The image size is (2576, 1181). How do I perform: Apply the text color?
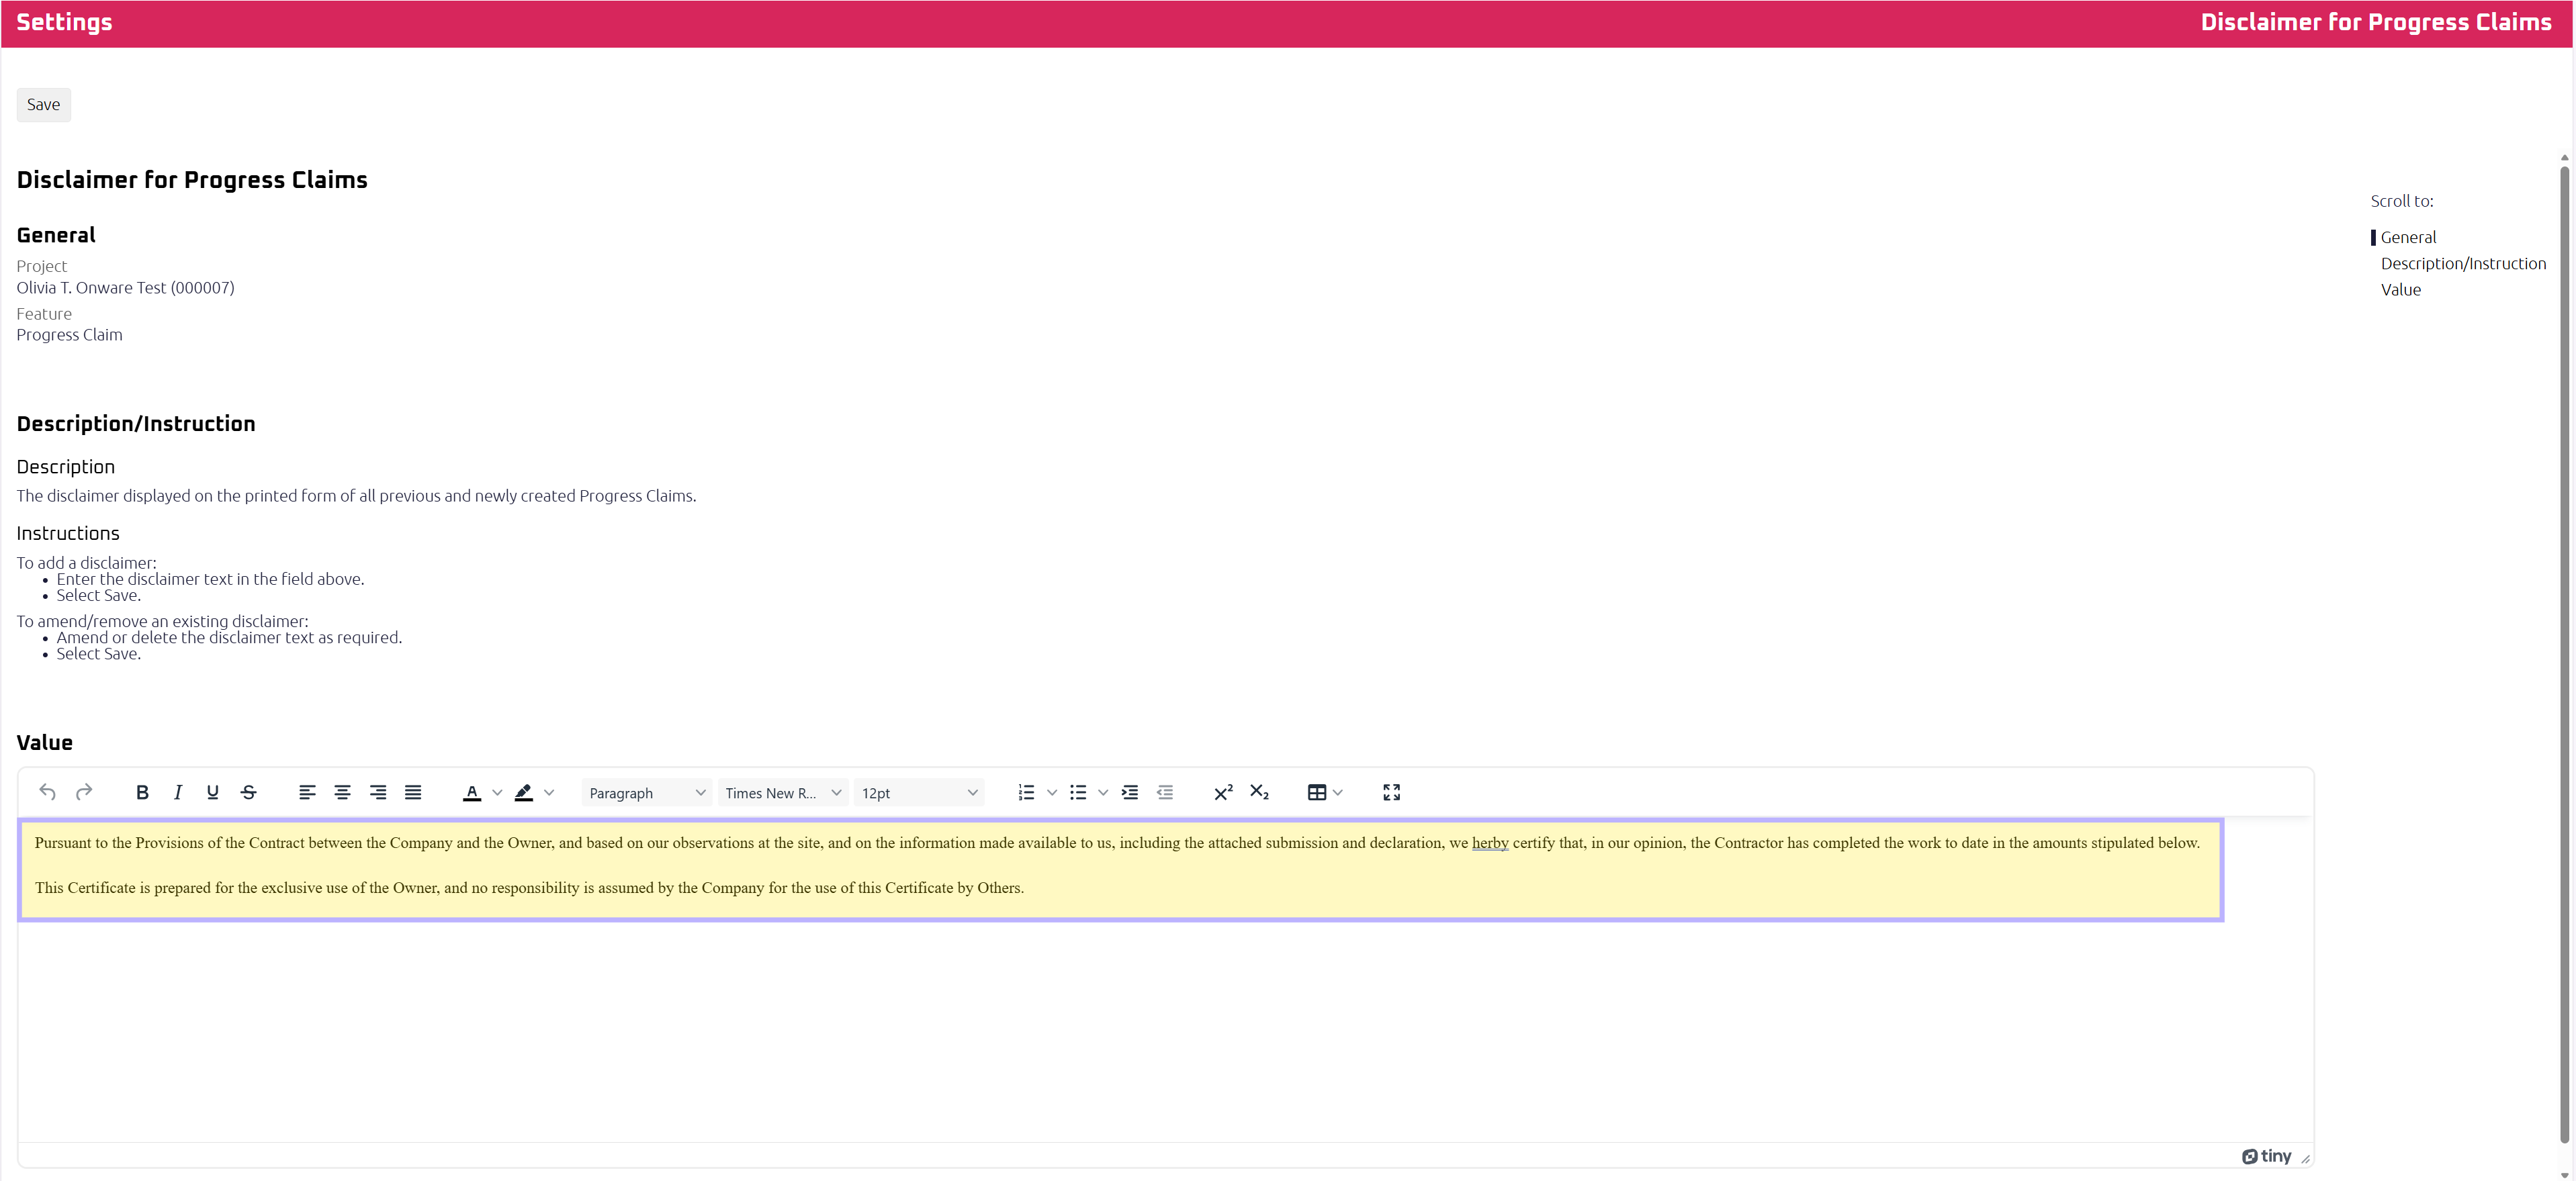pyautogui.click(x=472, y=792)
